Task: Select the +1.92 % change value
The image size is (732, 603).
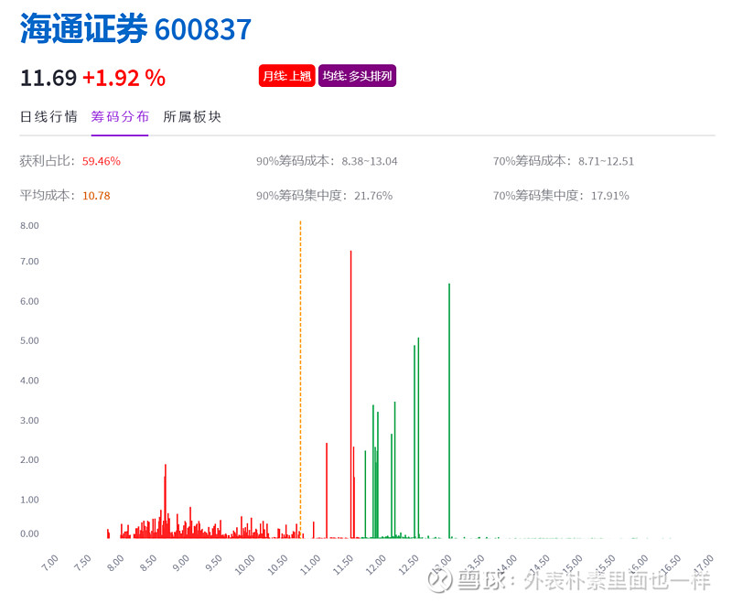Action: 124,78
